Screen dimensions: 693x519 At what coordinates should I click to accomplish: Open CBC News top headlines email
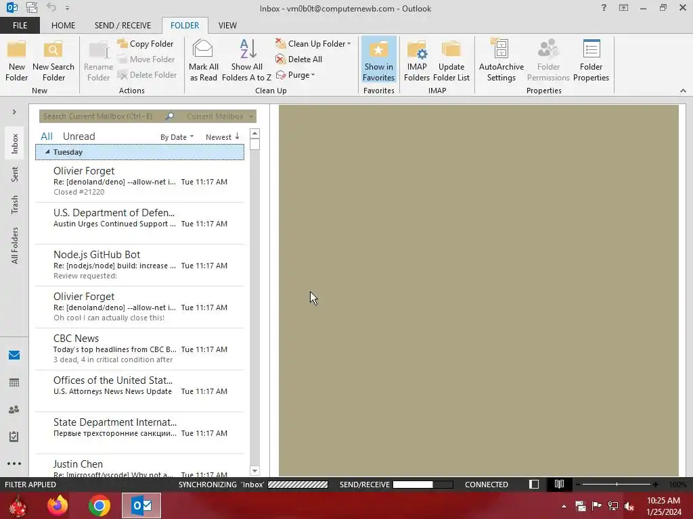(x=139, y=349)
